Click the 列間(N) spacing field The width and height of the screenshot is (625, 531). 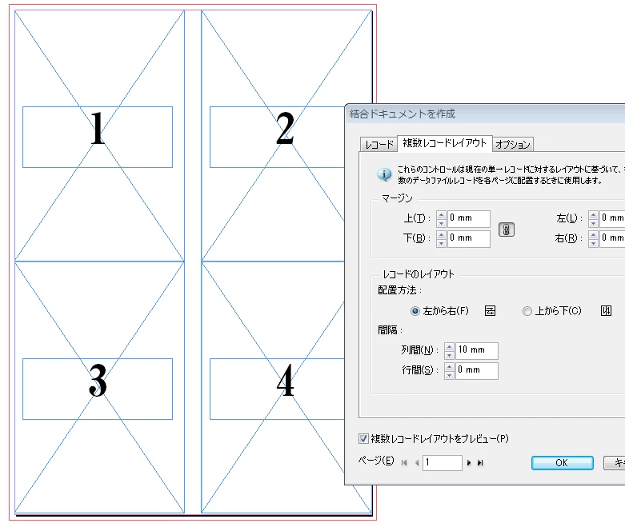(x=476, y=350)
